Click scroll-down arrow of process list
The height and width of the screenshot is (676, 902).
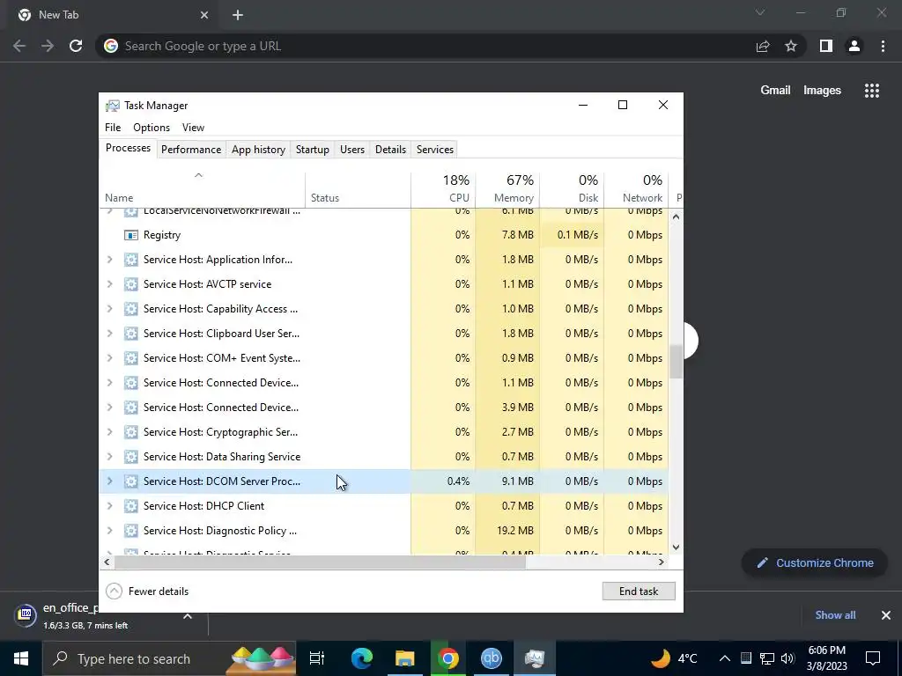[676, 547]
